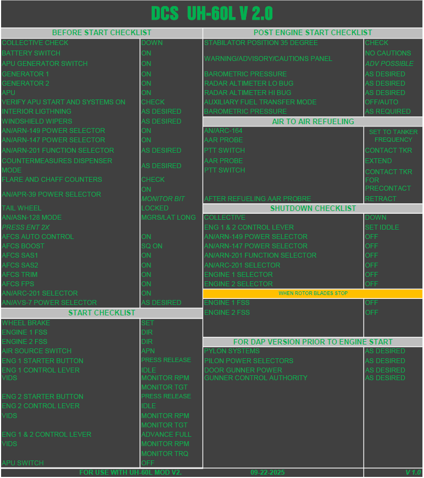424x478 pixels.
Task: Click the START CHECKLIST section header
Action: 102,313
